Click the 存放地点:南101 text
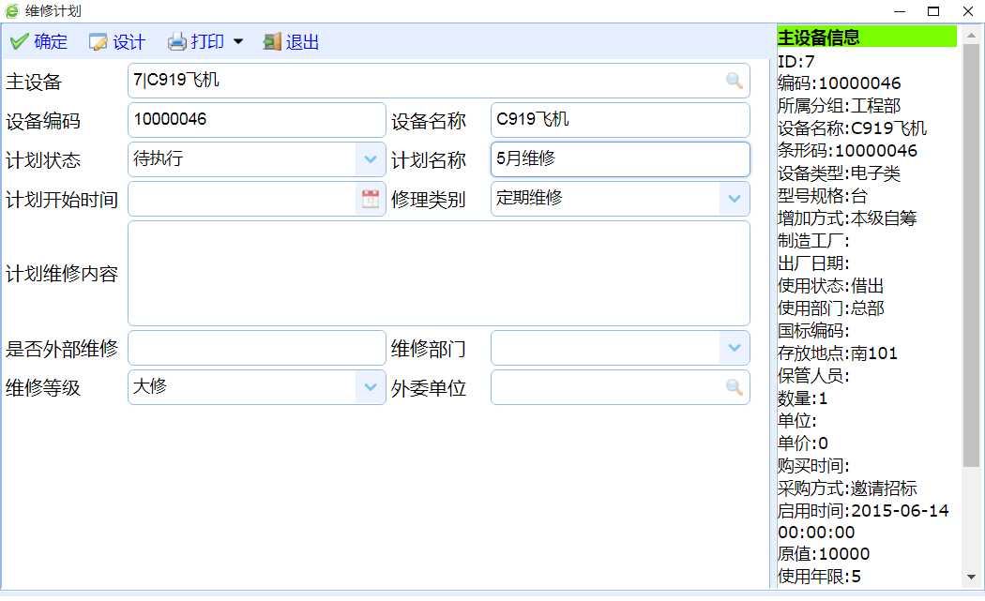 pyautogui.click(x=838, y=353)
